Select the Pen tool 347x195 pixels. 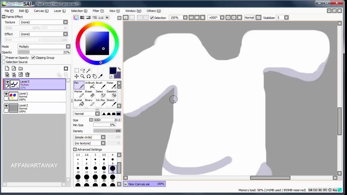(x=79, y=85)
